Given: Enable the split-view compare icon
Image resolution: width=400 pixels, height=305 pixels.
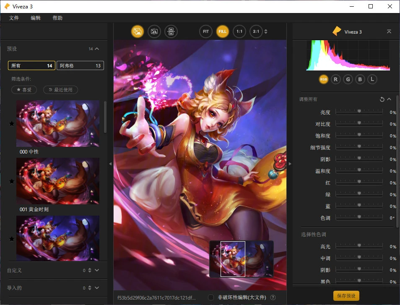Looking at the screenshot, I should [x=154, y=31].
